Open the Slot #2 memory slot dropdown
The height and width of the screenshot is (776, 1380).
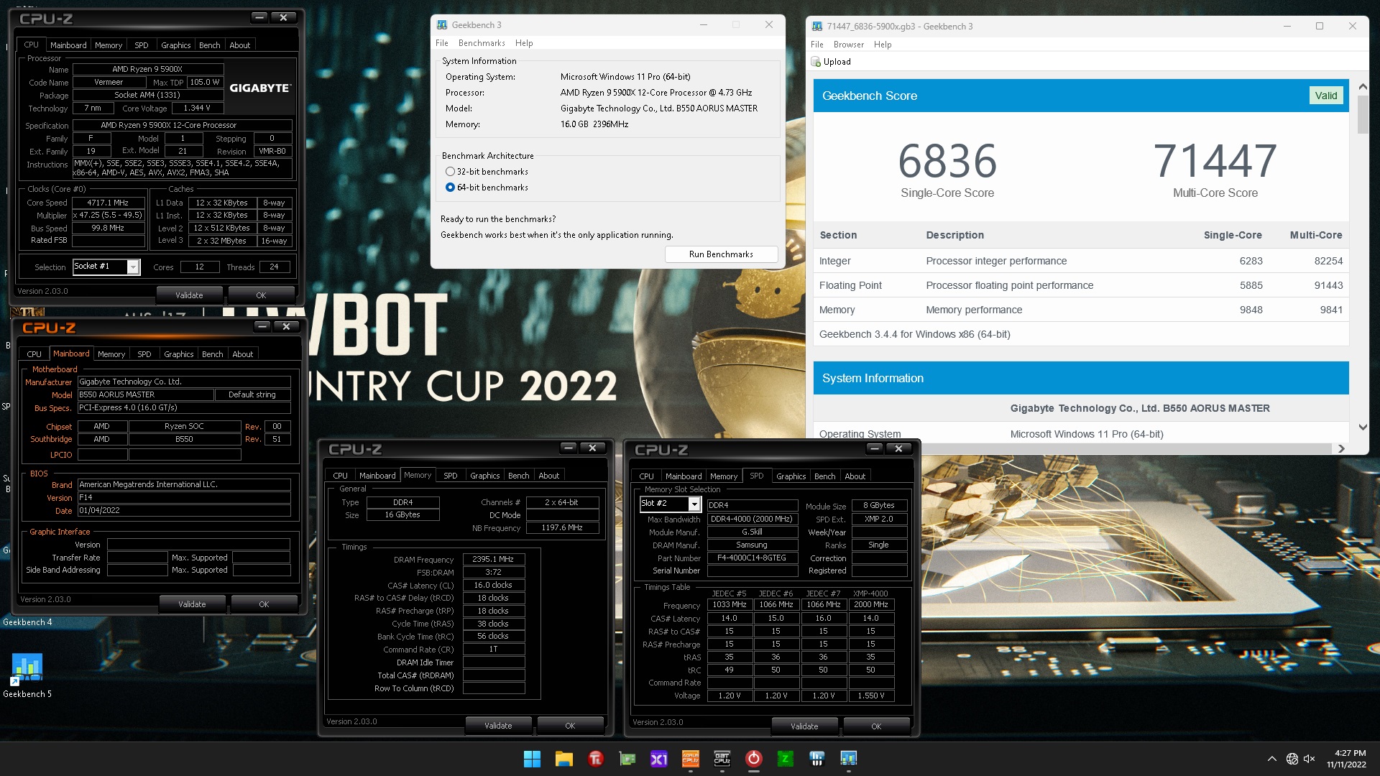point(694,504)
